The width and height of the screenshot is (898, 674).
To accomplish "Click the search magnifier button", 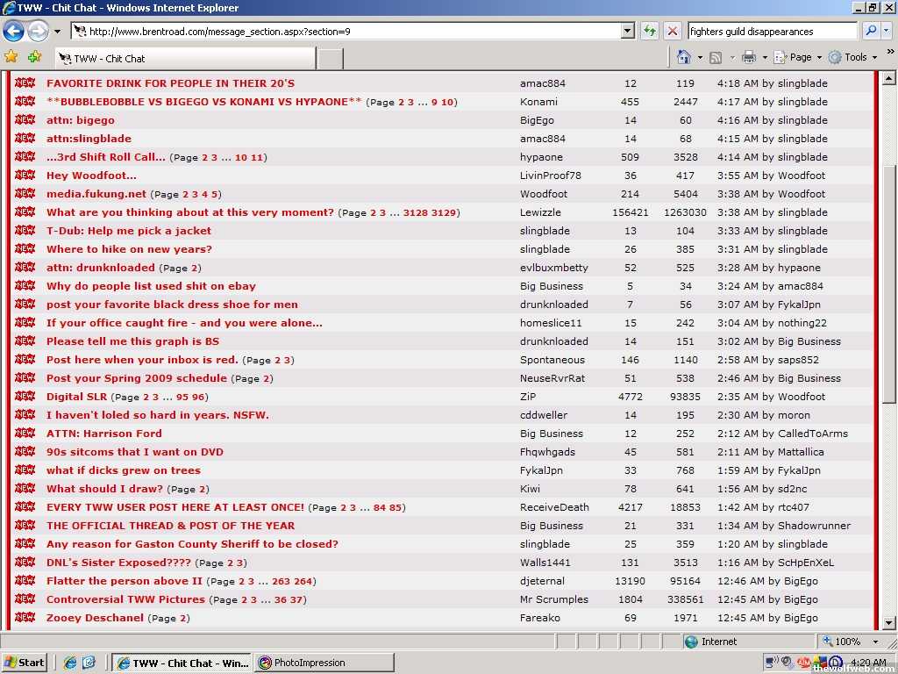I will point(871,32).
